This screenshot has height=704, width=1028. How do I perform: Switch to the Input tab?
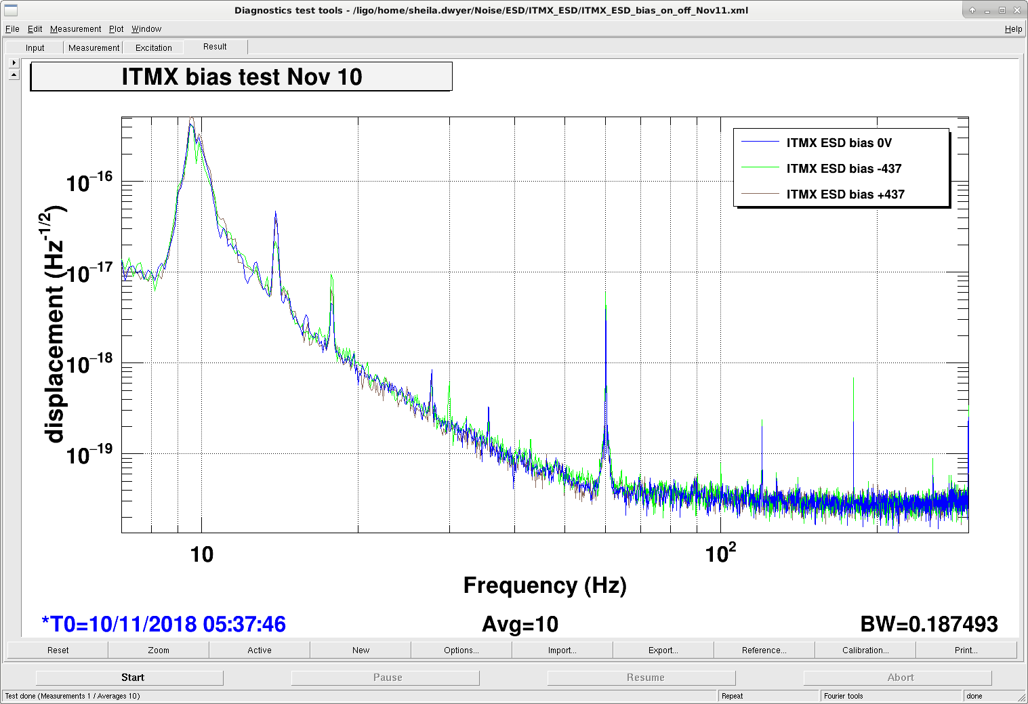35,47
